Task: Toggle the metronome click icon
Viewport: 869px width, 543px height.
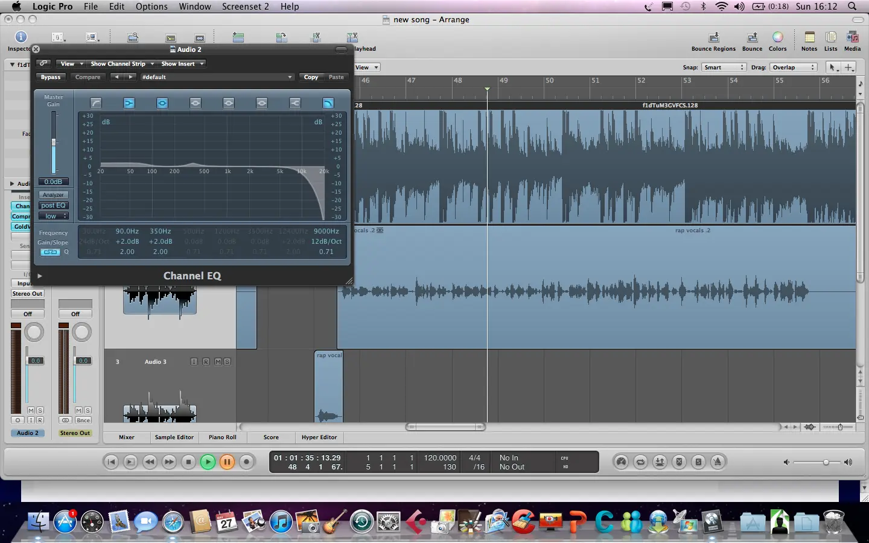Action: pyautogui.click(x=718, y=462)
